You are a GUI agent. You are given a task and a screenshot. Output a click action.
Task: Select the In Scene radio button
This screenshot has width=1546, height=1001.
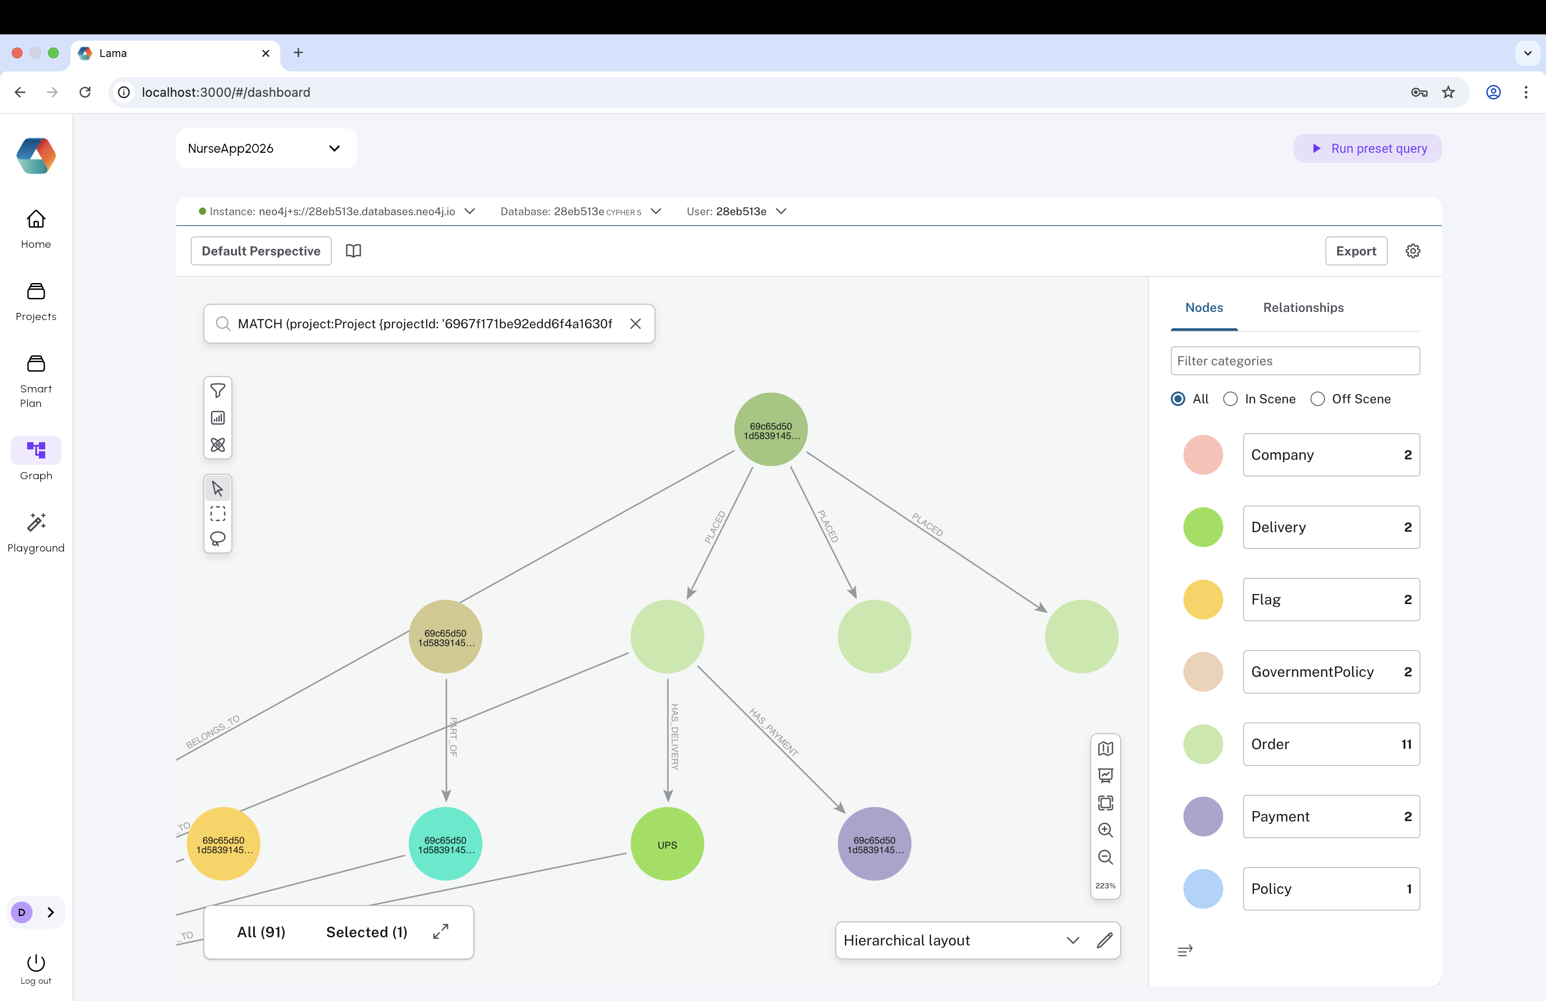(x=1230, y=399)
